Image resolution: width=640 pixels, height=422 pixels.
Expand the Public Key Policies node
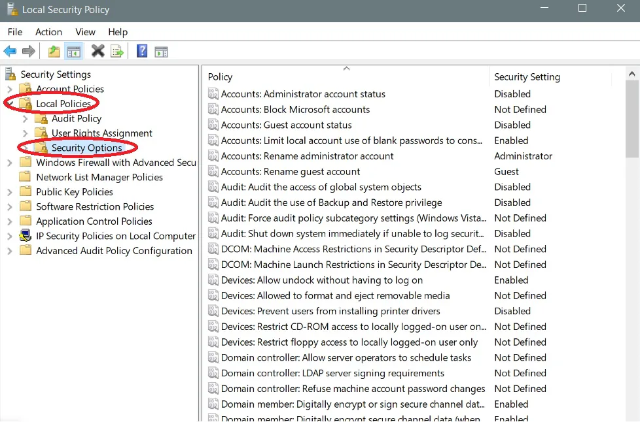[x=10, y=192]
